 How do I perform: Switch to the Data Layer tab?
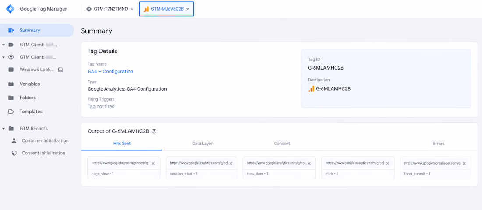pos(202,143)
